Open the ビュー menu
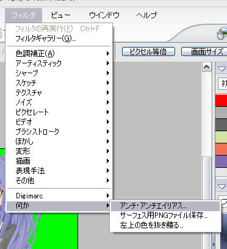This screenshot has height=249, width=227. tap(60, 15)
